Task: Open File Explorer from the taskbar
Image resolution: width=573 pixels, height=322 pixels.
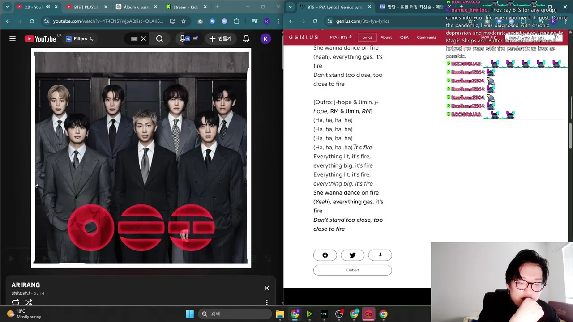Action: pyautogui.click(x=280, y=314)
